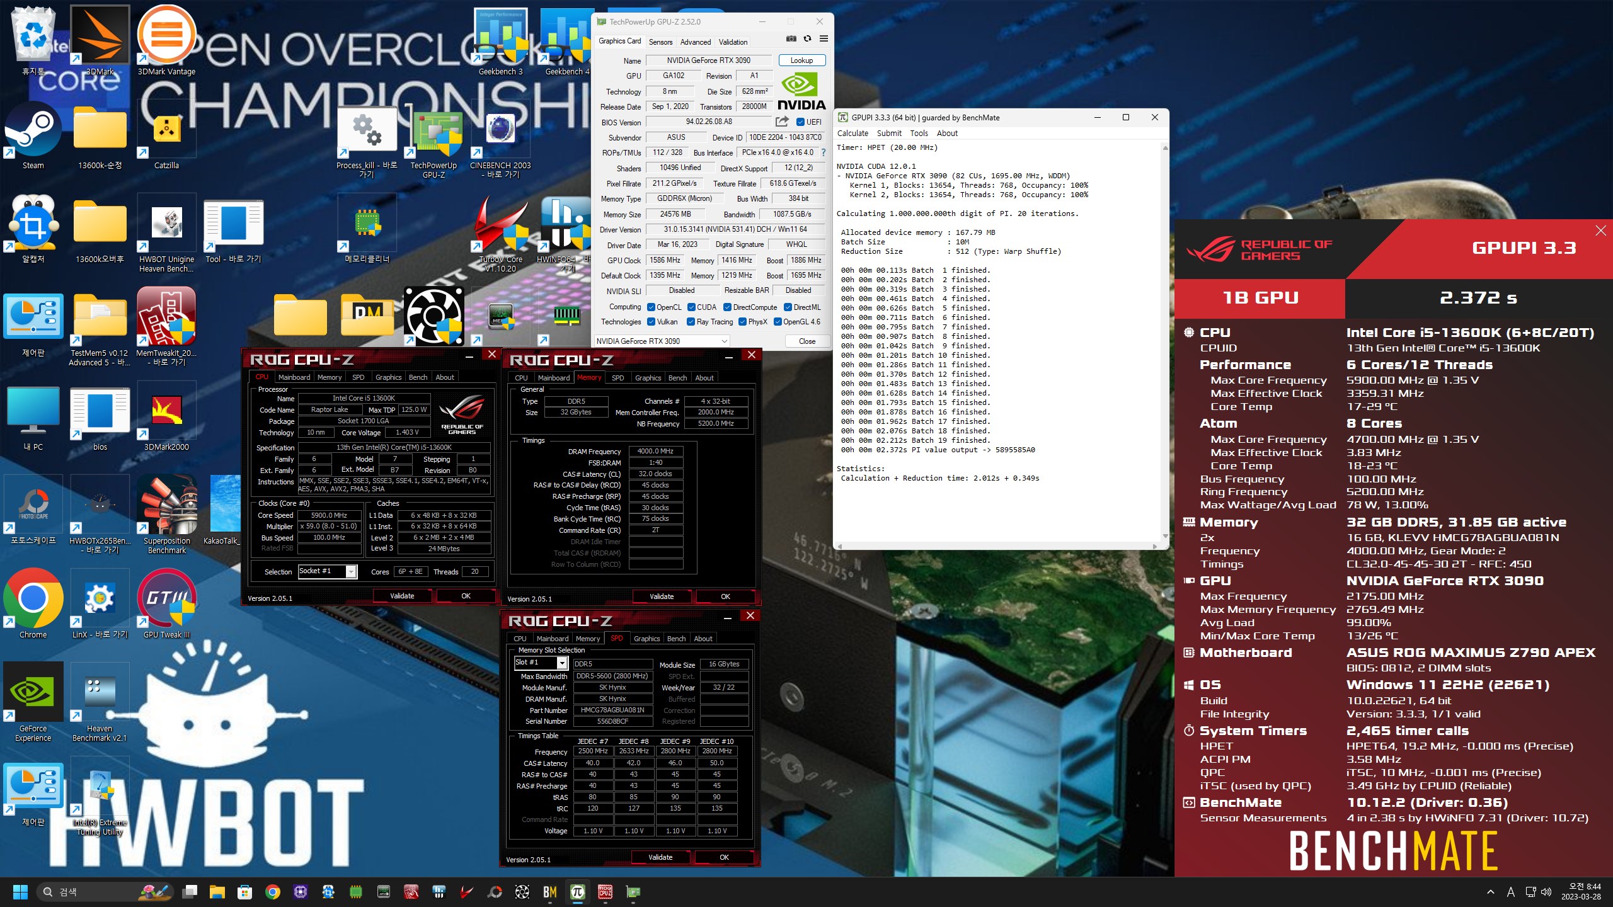Open Bench tab in the SPD CPU-Z window

click(x=676, y=639)
